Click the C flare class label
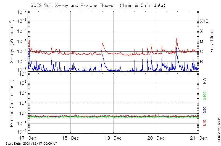 pyautogui.click(x=201, y=52)
